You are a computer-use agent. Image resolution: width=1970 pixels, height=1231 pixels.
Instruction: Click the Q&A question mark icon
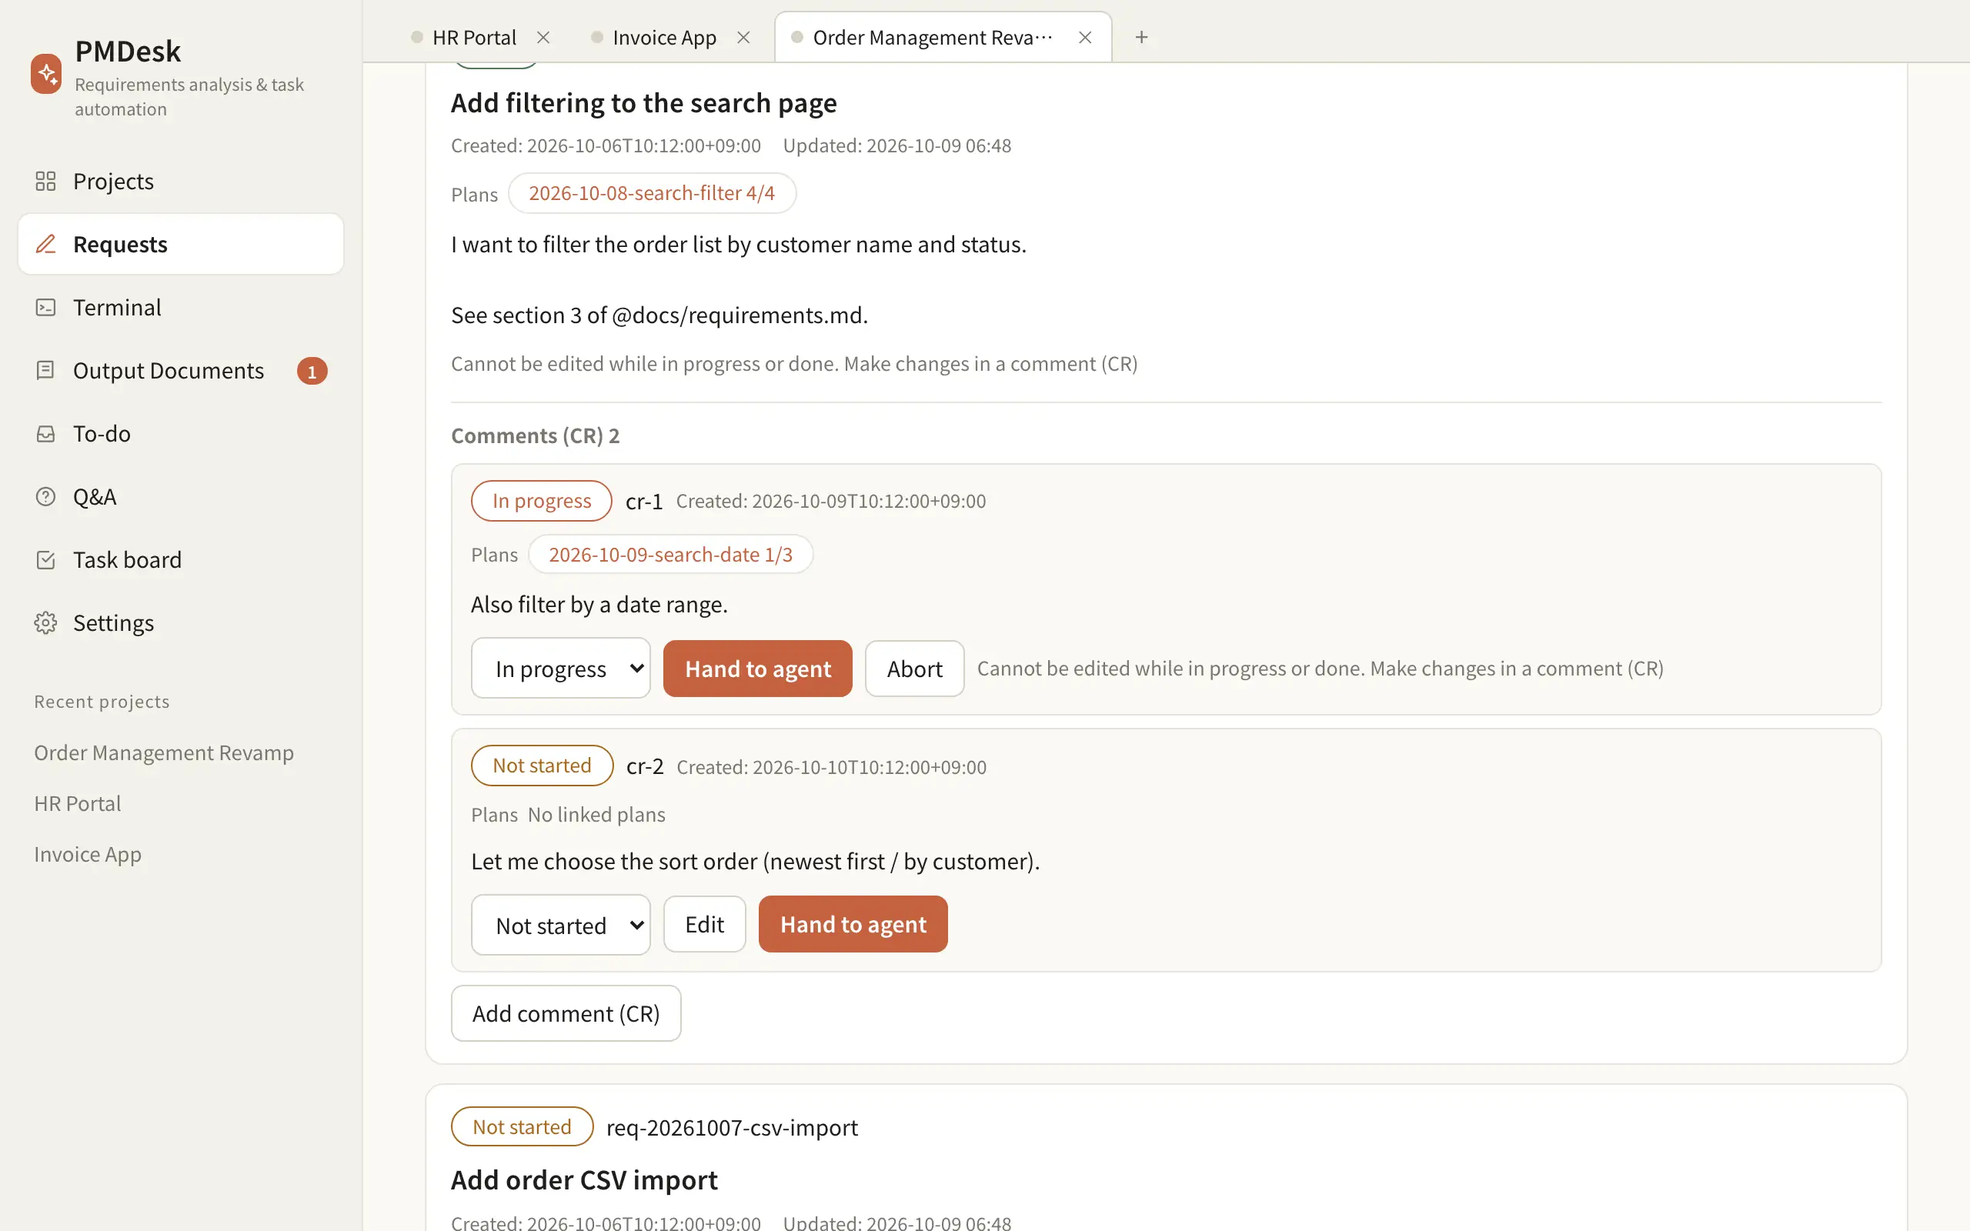[45, 497]
